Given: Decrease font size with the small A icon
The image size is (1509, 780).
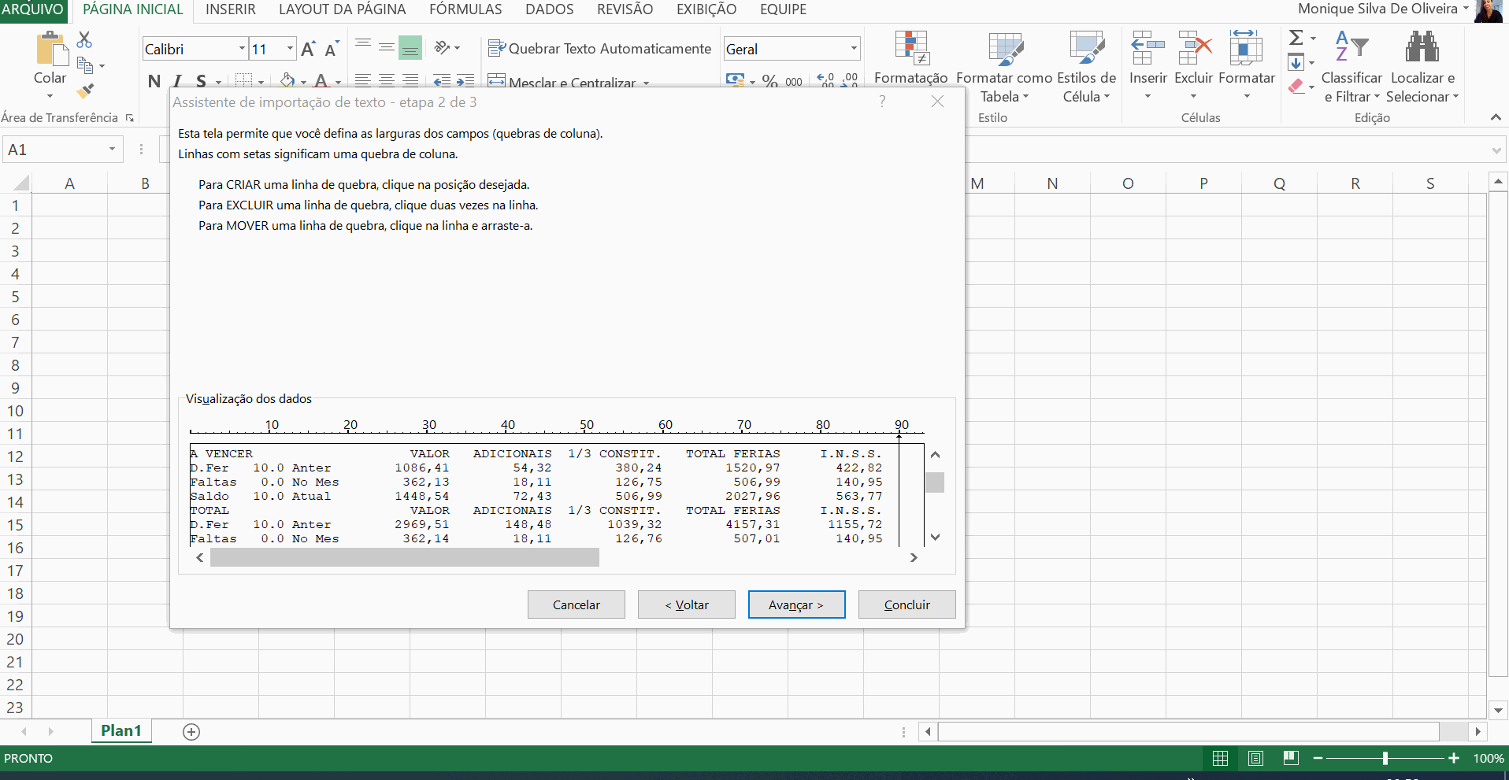Looking at the screenshot, I should [332, 49].
